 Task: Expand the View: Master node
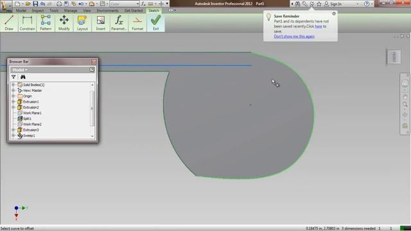tap(13, 90)
